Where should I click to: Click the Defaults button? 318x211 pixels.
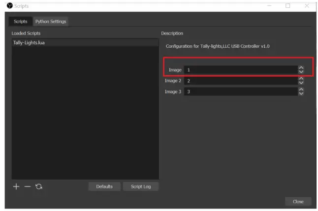point(104,186)
